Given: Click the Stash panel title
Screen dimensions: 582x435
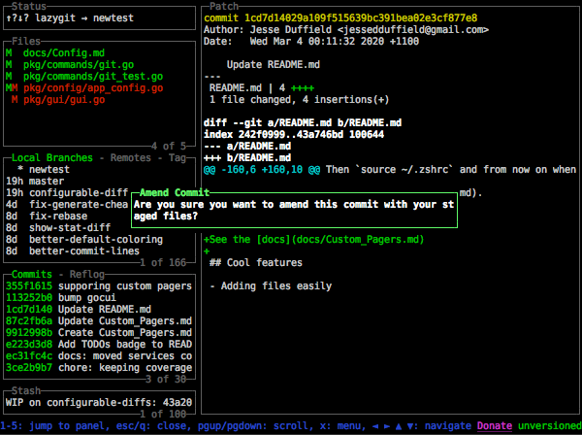Looking at the screenshot, I should pyautogui.click(x=26, y=390).
